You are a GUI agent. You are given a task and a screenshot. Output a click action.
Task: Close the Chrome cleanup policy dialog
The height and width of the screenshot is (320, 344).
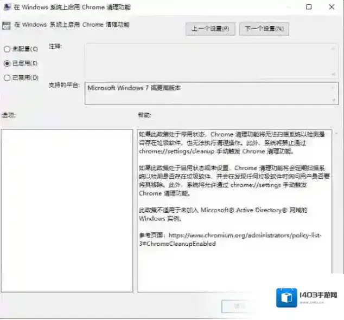[332, 7]
